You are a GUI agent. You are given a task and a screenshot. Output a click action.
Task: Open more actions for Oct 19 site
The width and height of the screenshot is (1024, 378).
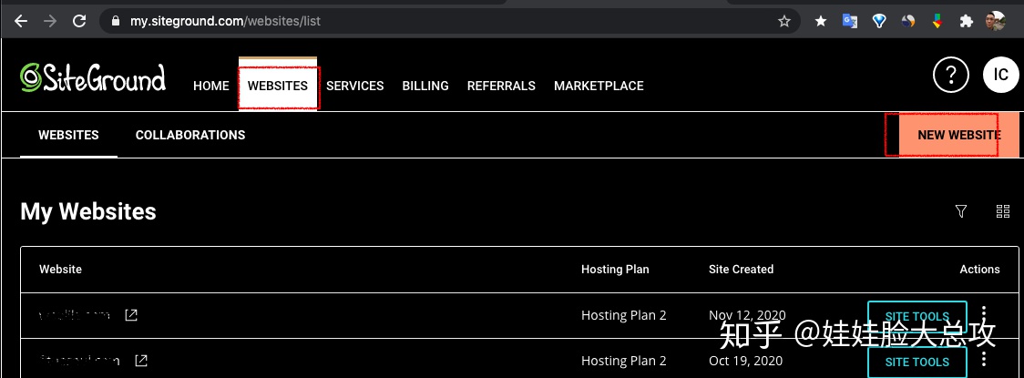984,360
